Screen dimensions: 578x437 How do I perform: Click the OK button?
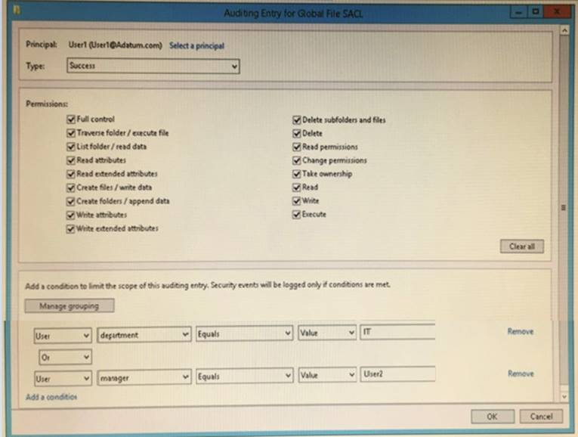coord(491,417)
